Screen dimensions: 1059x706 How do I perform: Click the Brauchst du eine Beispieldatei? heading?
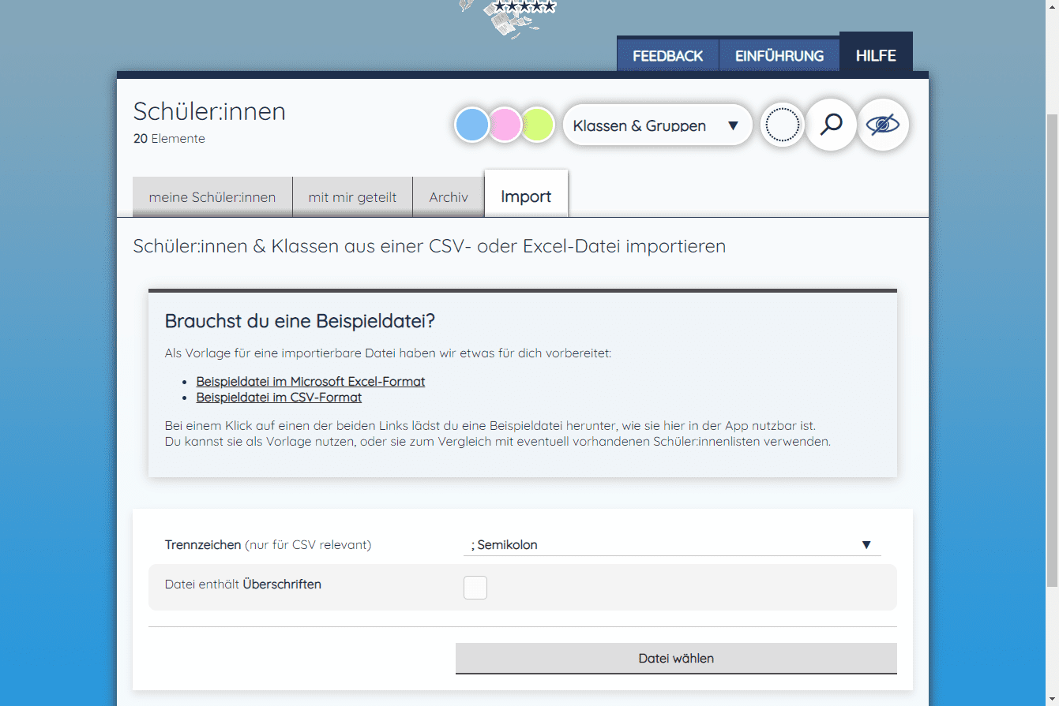pyautogui.click(x=300, y=321)
